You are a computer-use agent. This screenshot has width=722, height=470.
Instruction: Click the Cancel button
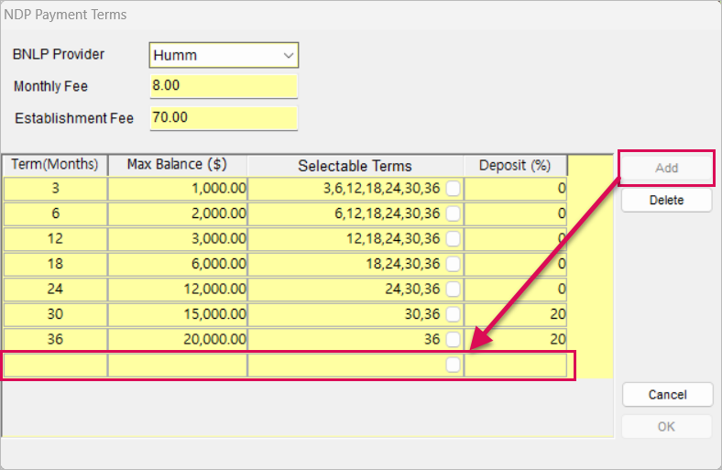pyautogui.click(x=667, y=395)
